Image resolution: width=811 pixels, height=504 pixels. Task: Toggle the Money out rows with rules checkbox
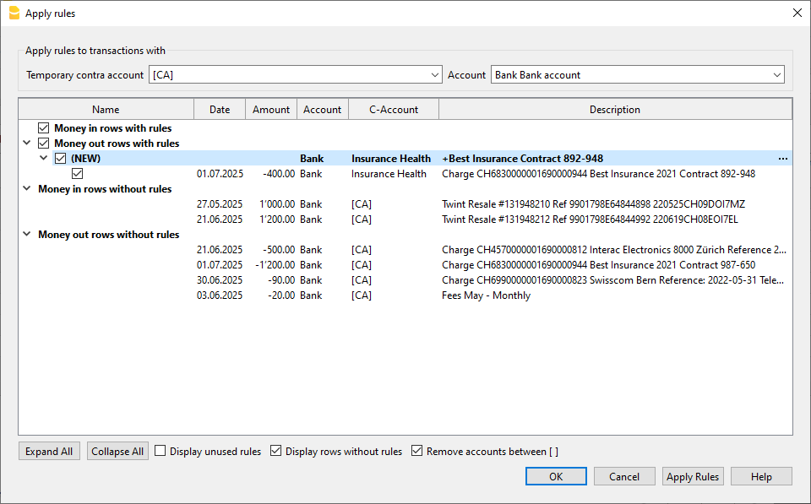[x=44, y=144]
